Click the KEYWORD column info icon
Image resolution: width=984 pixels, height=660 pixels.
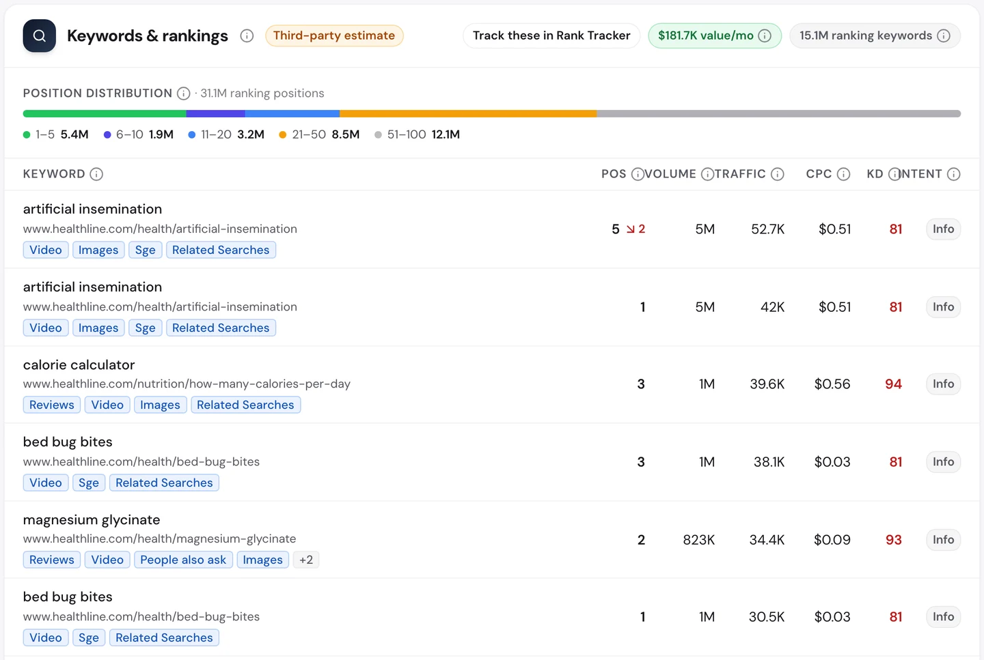(96, 174)
